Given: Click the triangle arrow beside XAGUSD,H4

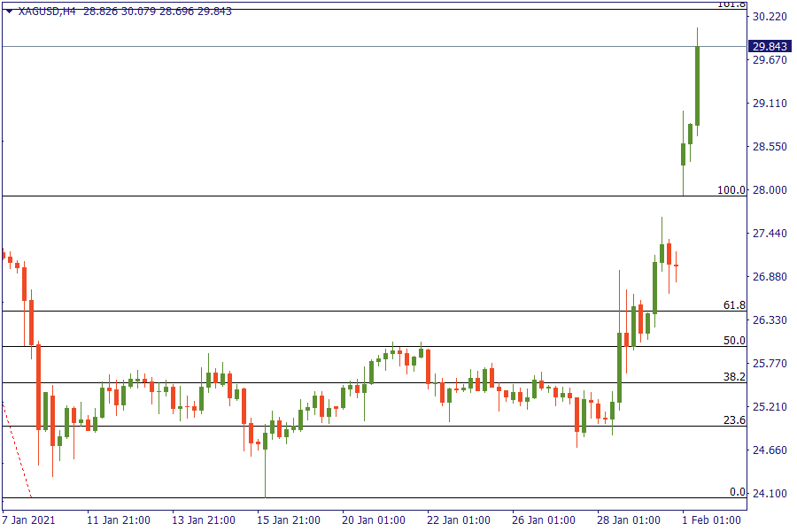Looking at the screenshot, I should click(9, 12).
